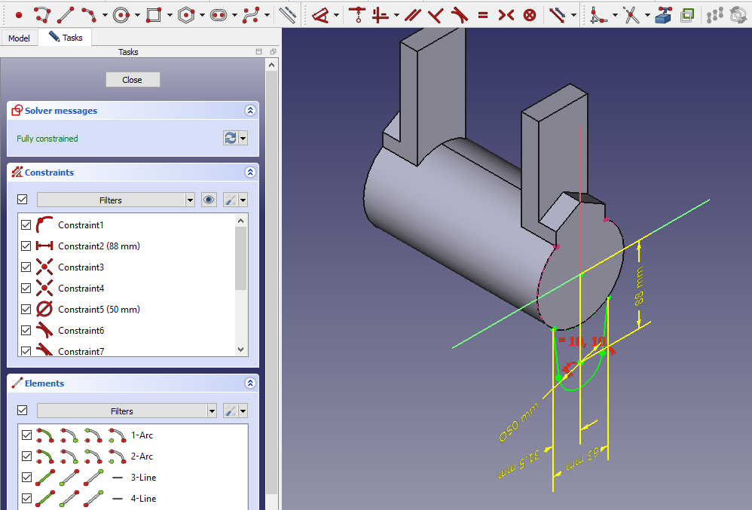The width and height of the screenshot is (752, 510).
Task: Select the Create Polyline tool
Action: point(42,14)
